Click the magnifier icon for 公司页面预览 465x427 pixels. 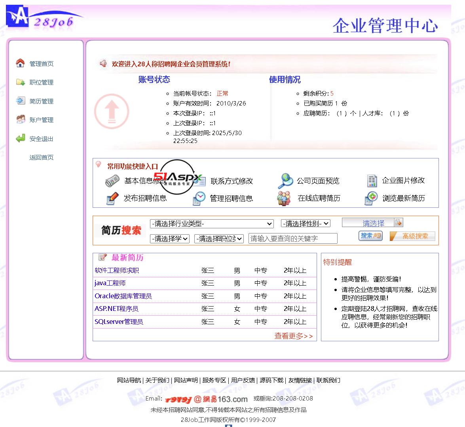coord(285,181)
